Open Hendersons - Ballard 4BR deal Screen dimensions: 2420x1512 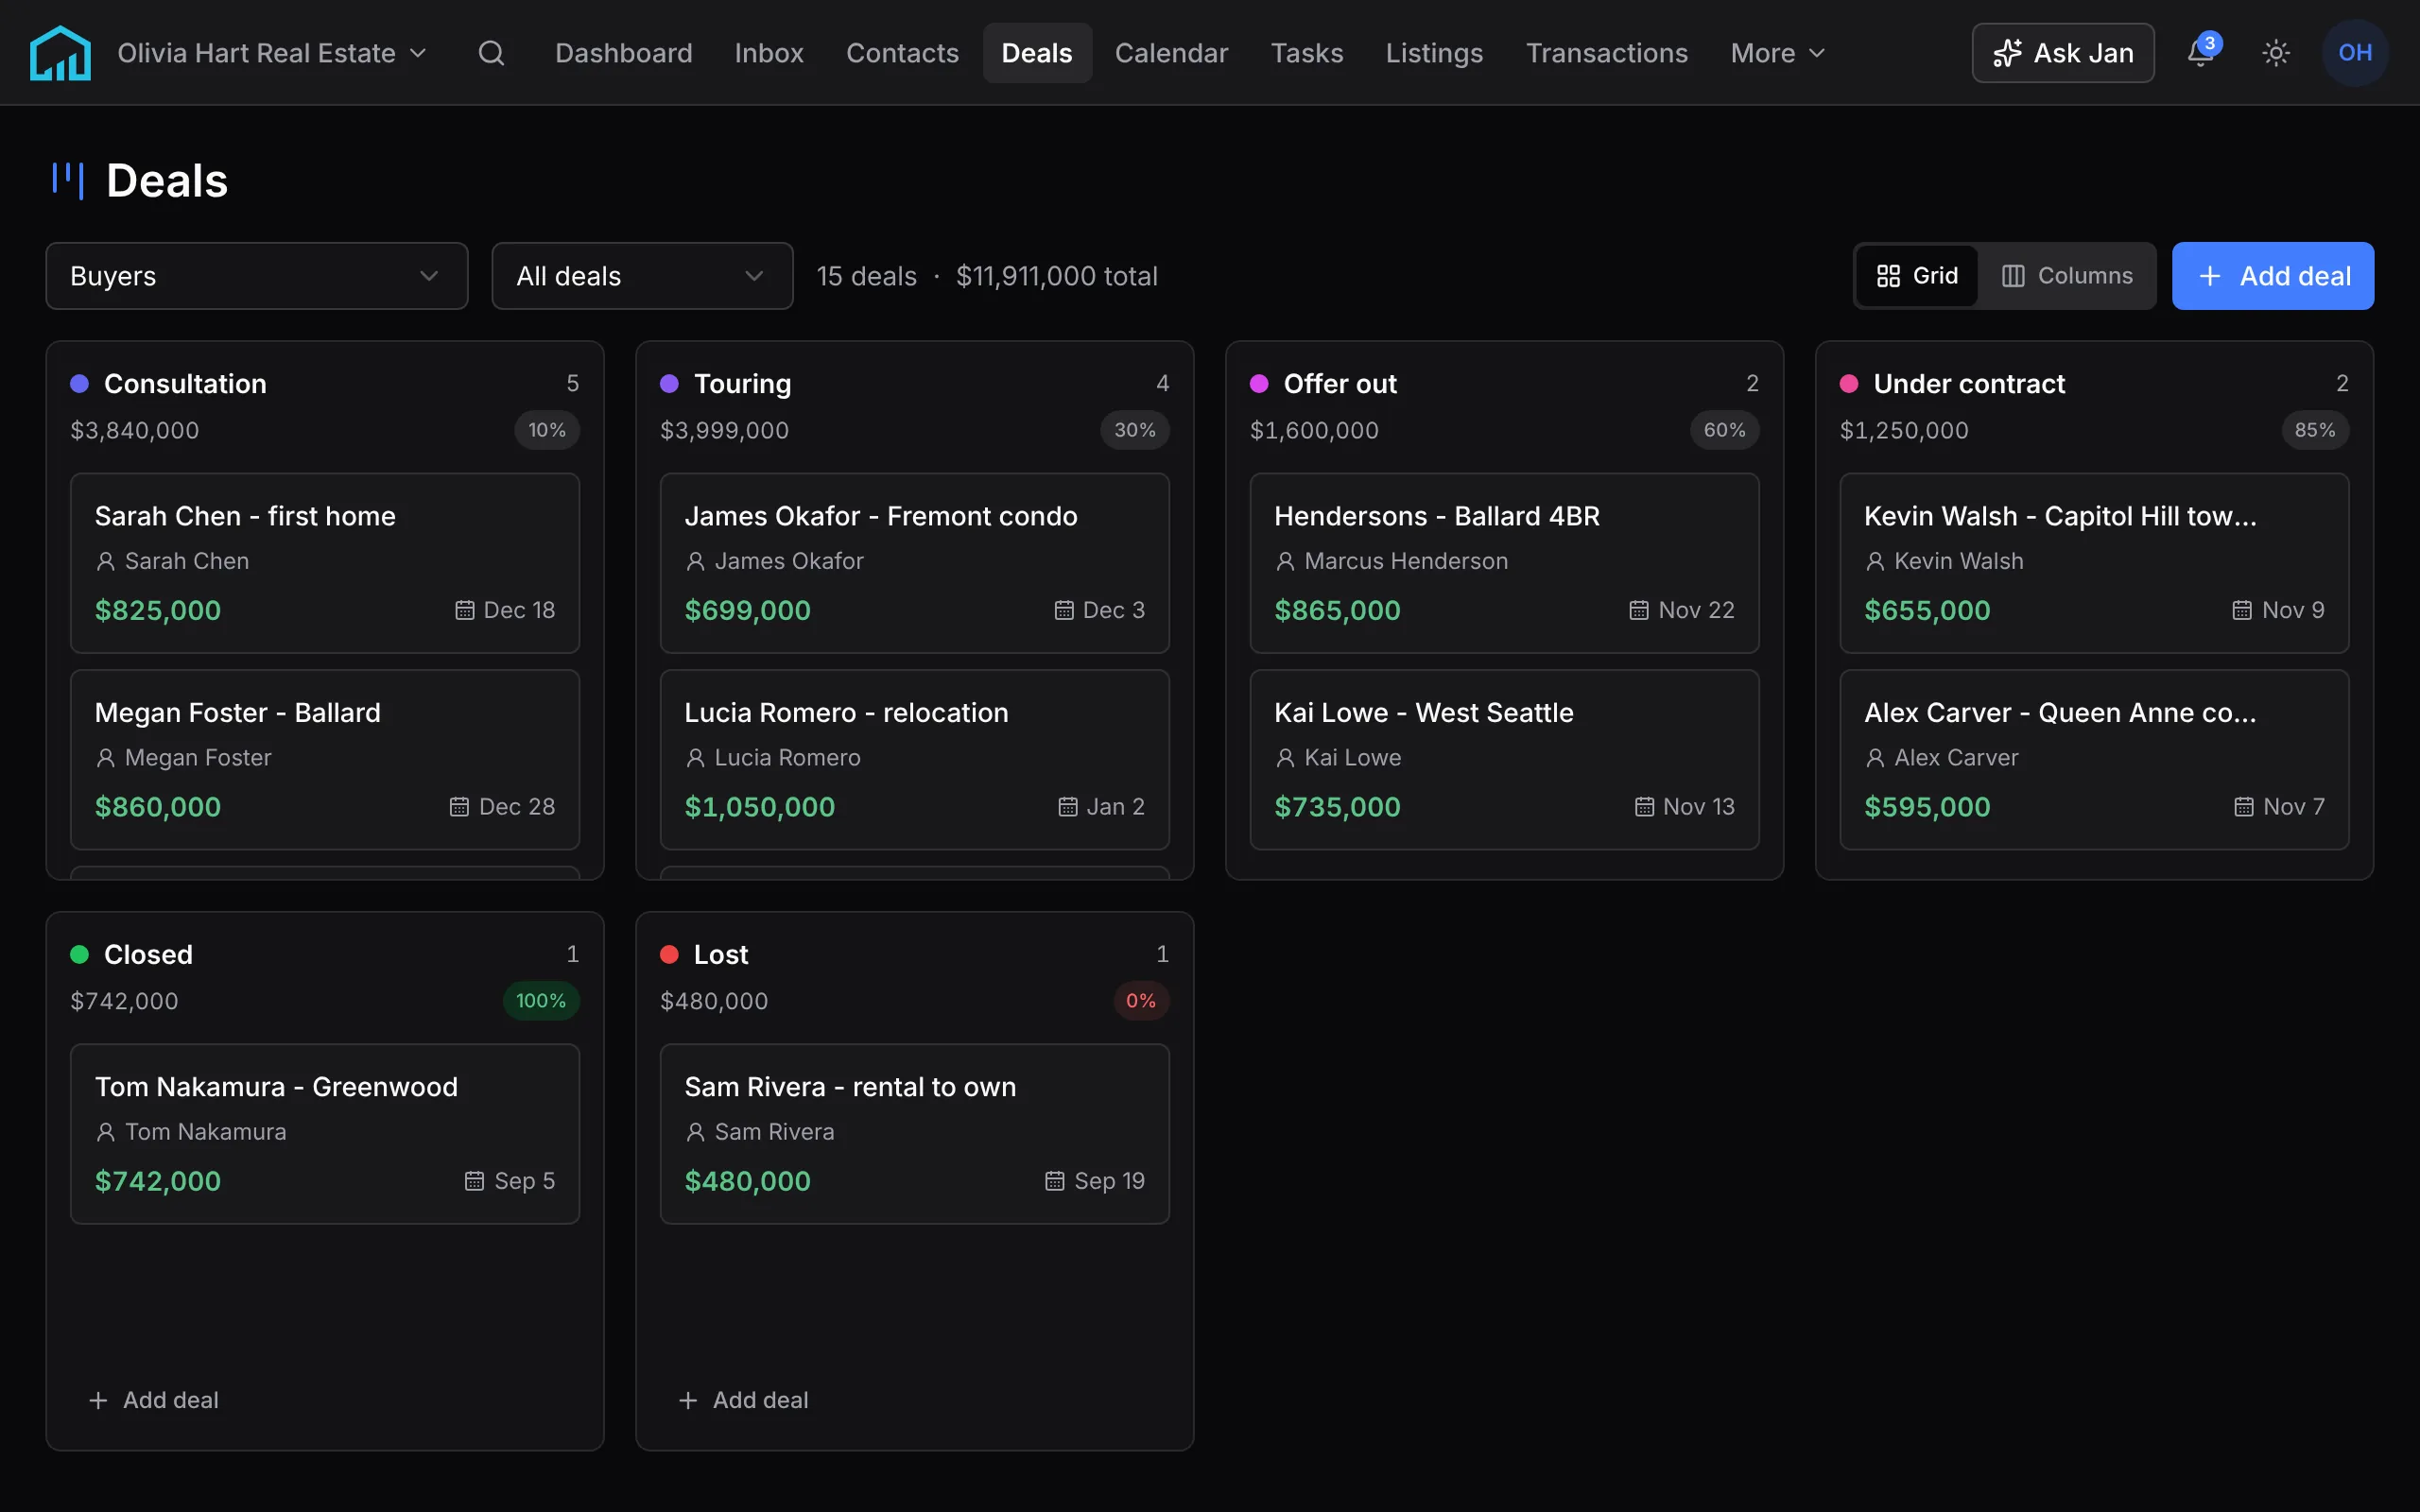pos(1505,563)
